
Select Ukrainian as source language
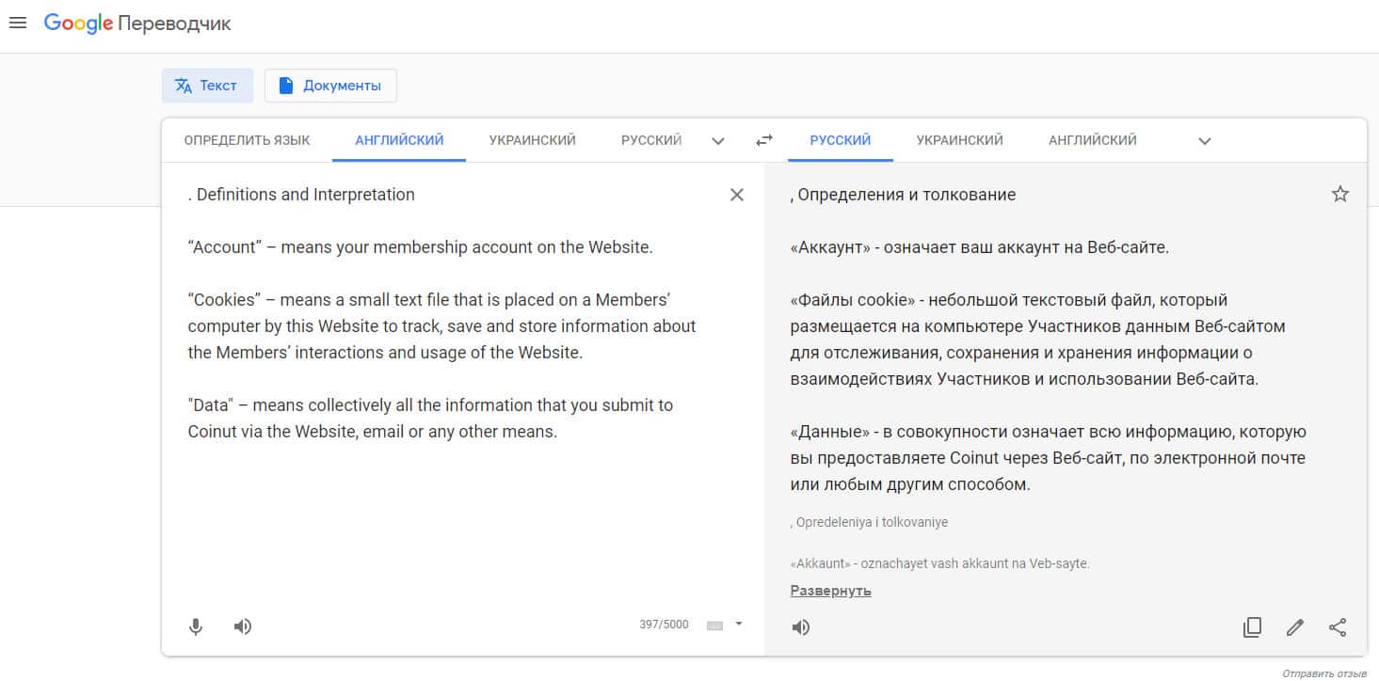532,140
